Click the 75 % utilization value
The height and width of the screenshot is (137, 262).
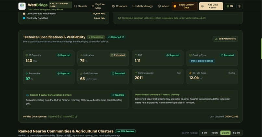point(84,61)
